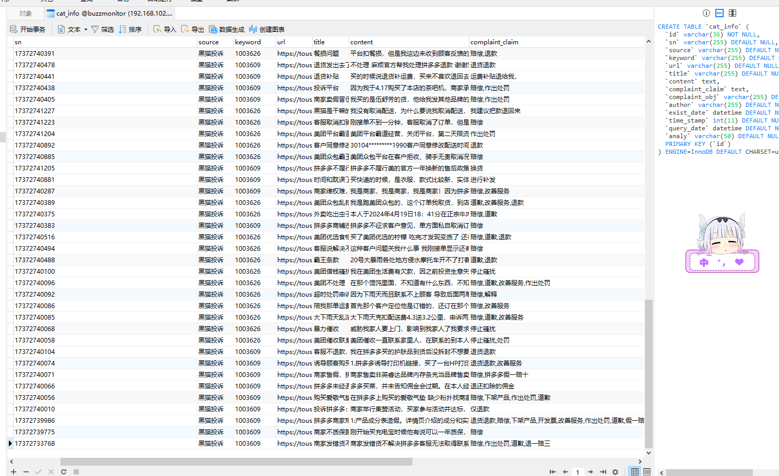The image size is (779, 476).
Task: Click the page number field showing 1
Action: [577, 472]
